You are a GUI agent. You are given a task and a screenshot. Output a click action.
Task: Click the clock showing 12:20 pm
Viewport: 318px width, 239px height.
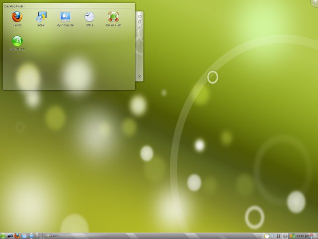click(303, 236)
